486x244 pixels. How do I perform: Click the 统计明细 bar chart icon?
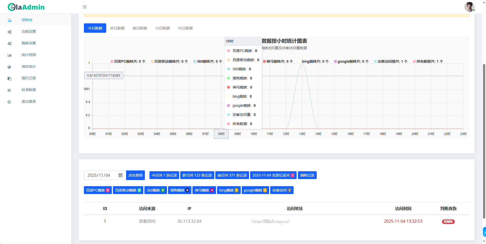pyautogui.click(x=9, y=55)
